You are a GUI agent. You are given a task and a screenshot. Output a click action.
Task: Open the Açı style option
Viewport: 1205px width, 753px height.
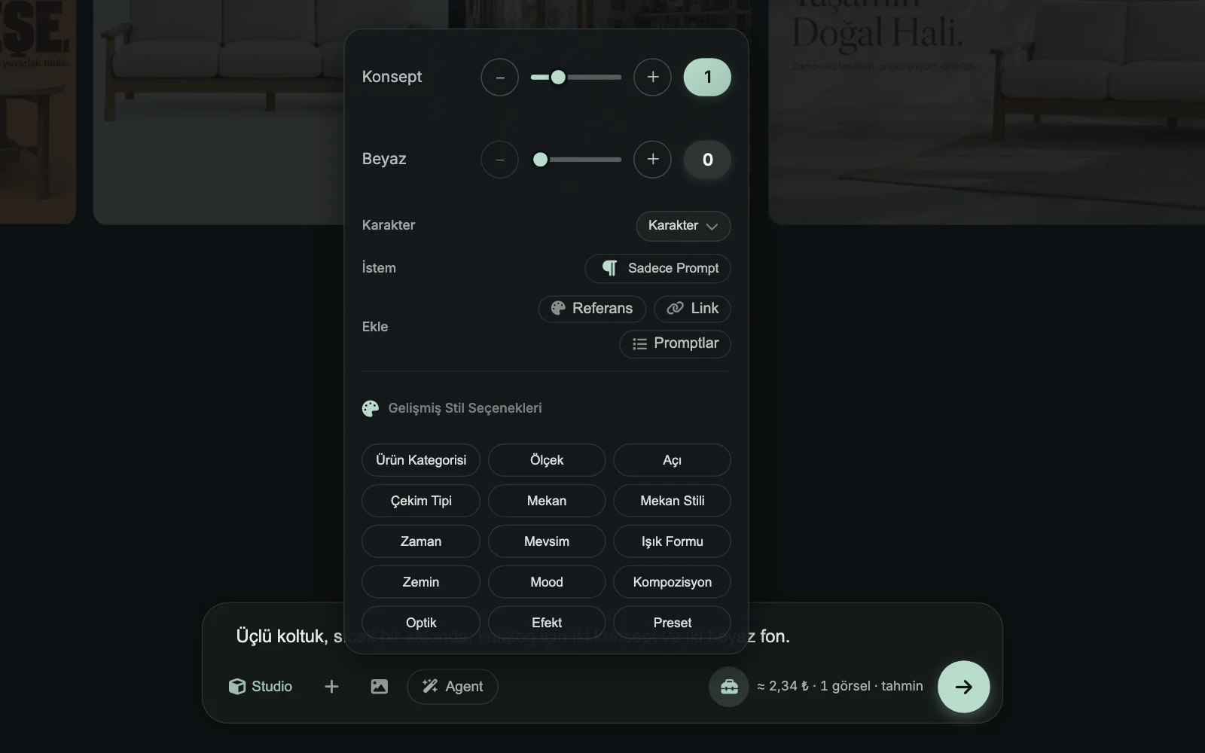point(673,460)
